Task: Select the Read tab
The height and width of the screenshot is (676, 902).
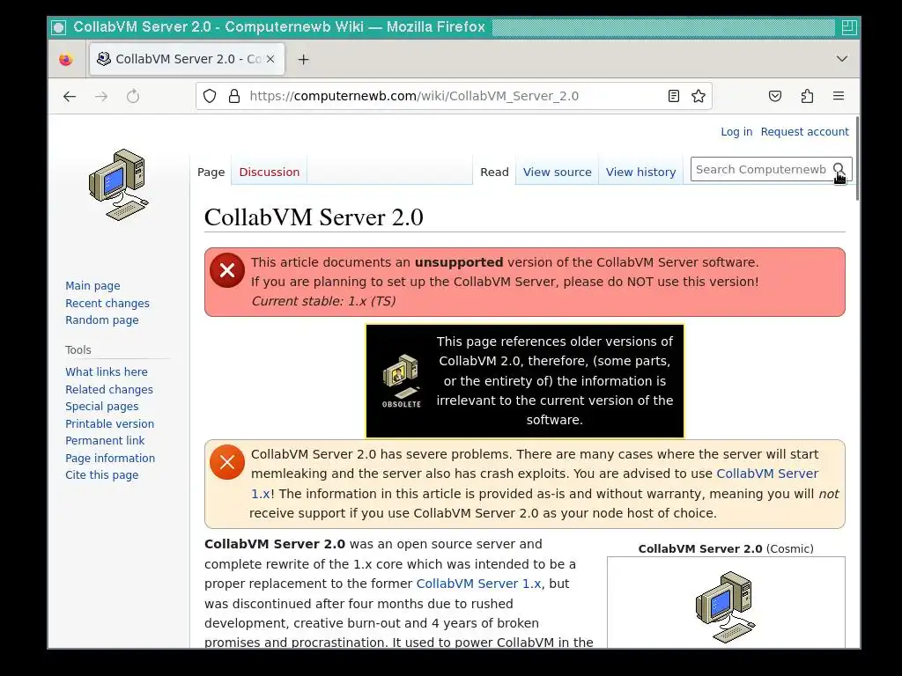Action: pyautogui.click(x=495, y=172)
